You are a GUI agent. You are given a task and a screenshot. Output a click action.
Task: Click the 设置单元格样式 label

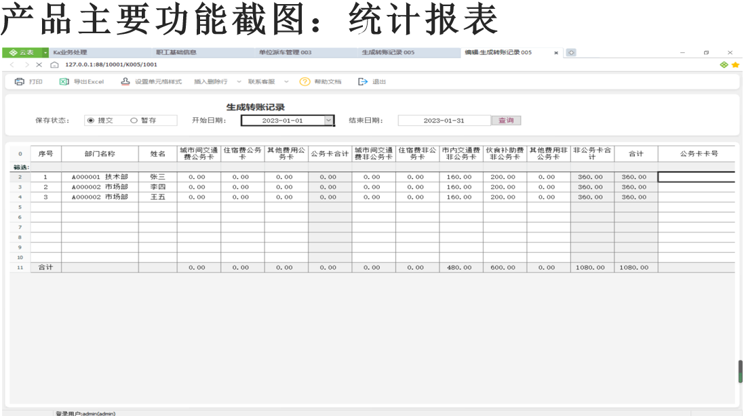[x=158, y=81]
